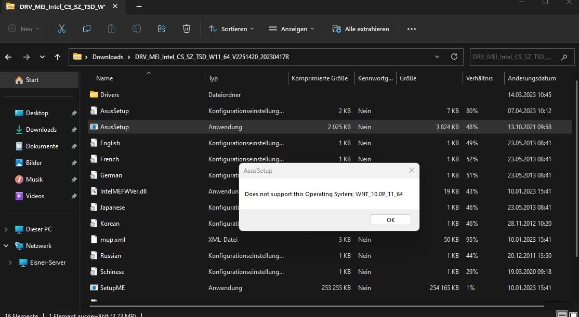
Task: Go forward with the right arrow
Action: tap(26, 57)
